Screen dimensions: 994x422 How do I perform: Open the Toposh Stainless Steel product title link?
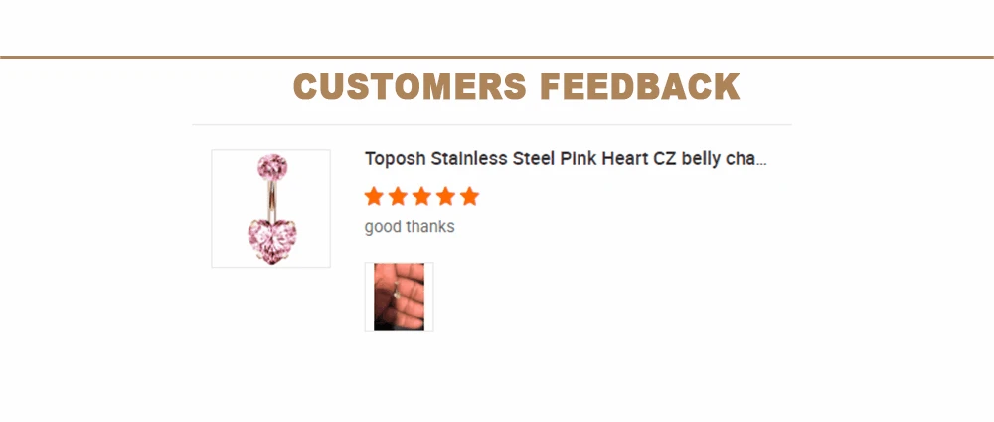tap(566, 159)
